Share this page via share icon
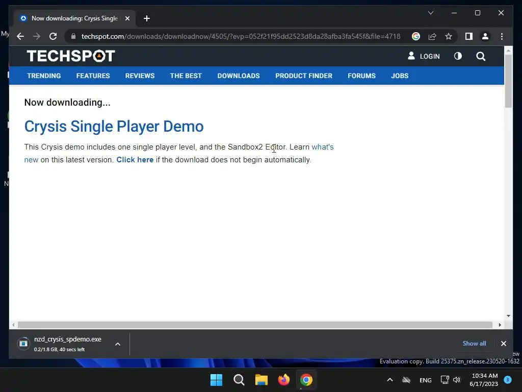522x392 pixels. pyautogui.click(x=432, y=36)
